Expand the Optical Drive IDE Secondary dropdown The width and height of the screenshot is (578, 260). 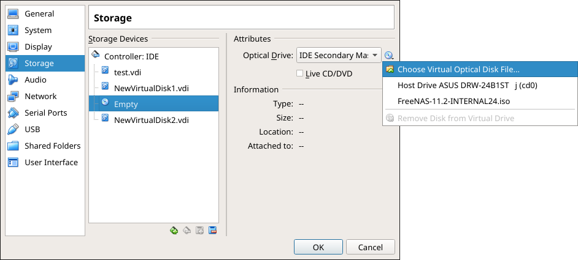(x=339, y=56)
